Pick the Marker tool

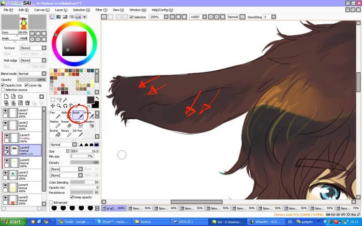pos(54,125)
